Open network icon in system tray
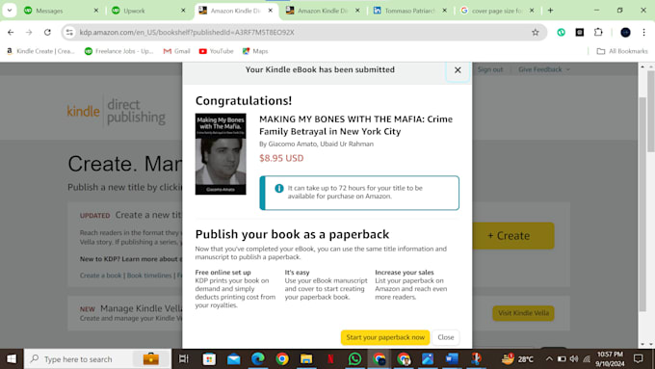The height and width of the screenshot is (369, 655). click(x=587, y=359)
